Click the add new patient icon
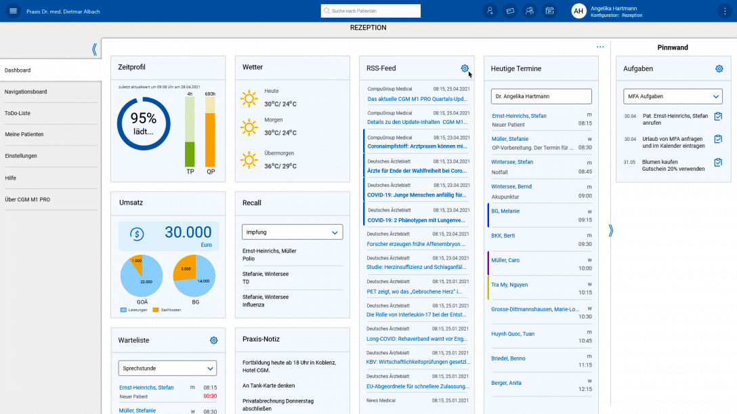The width and height of the screenshot is (737, 414). click(490, 11)
